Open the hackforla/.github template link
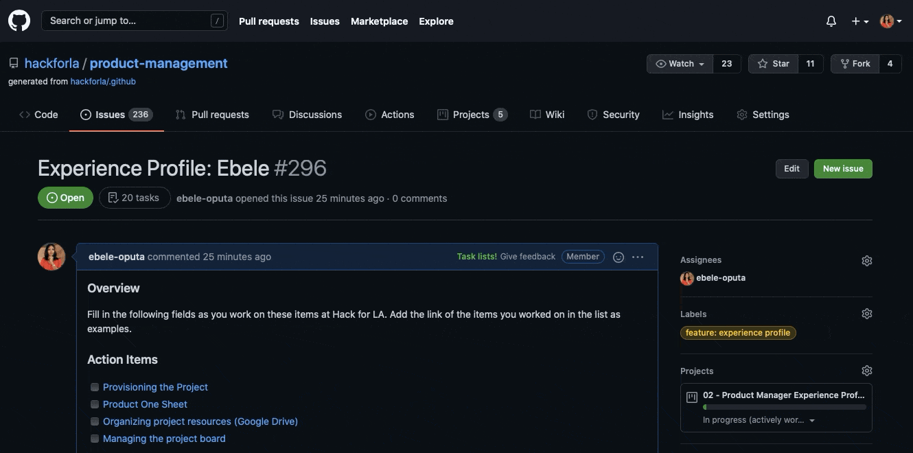The image size is (913, 453). (103, 81)
